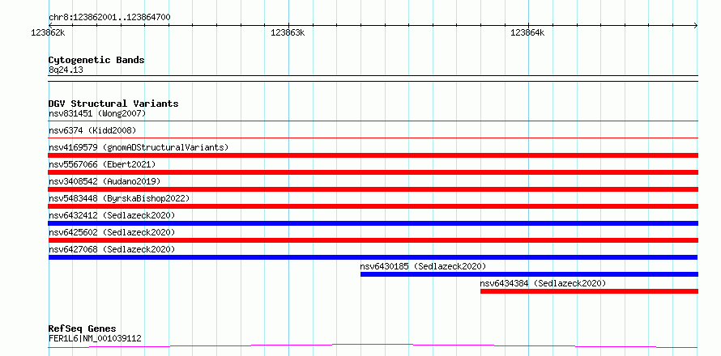The height and width of the screenshot is (356, 721).
Task: Click the 123862k ruler label
Action: click(48, 32)
